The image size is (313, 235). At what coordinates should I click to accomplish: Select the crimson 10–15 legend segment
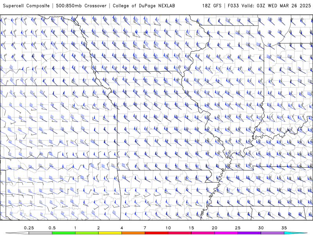click(180, 233)
